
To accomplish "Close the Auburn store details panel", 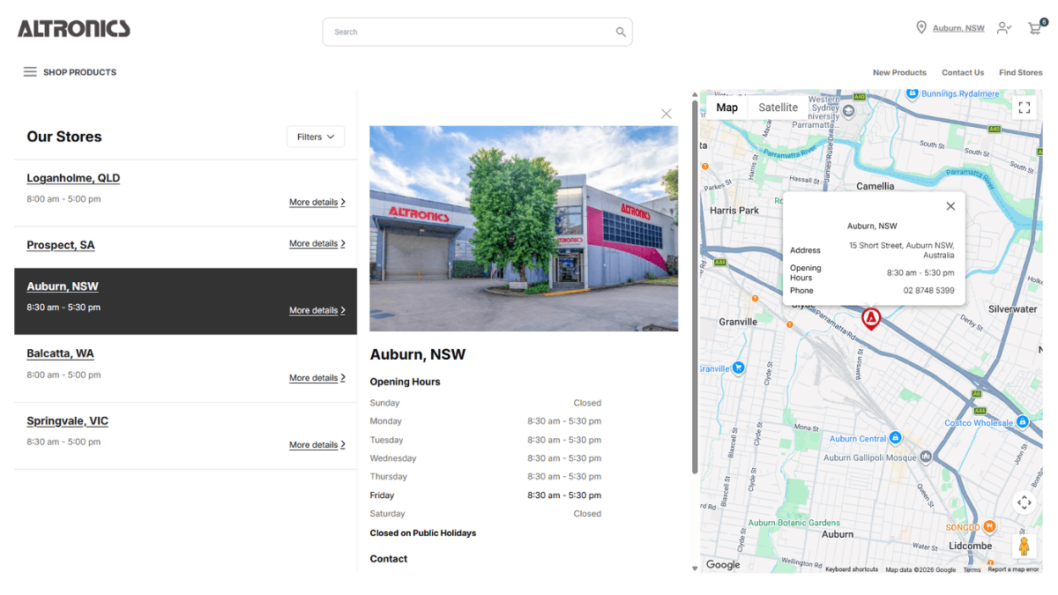I will point(666,114).
